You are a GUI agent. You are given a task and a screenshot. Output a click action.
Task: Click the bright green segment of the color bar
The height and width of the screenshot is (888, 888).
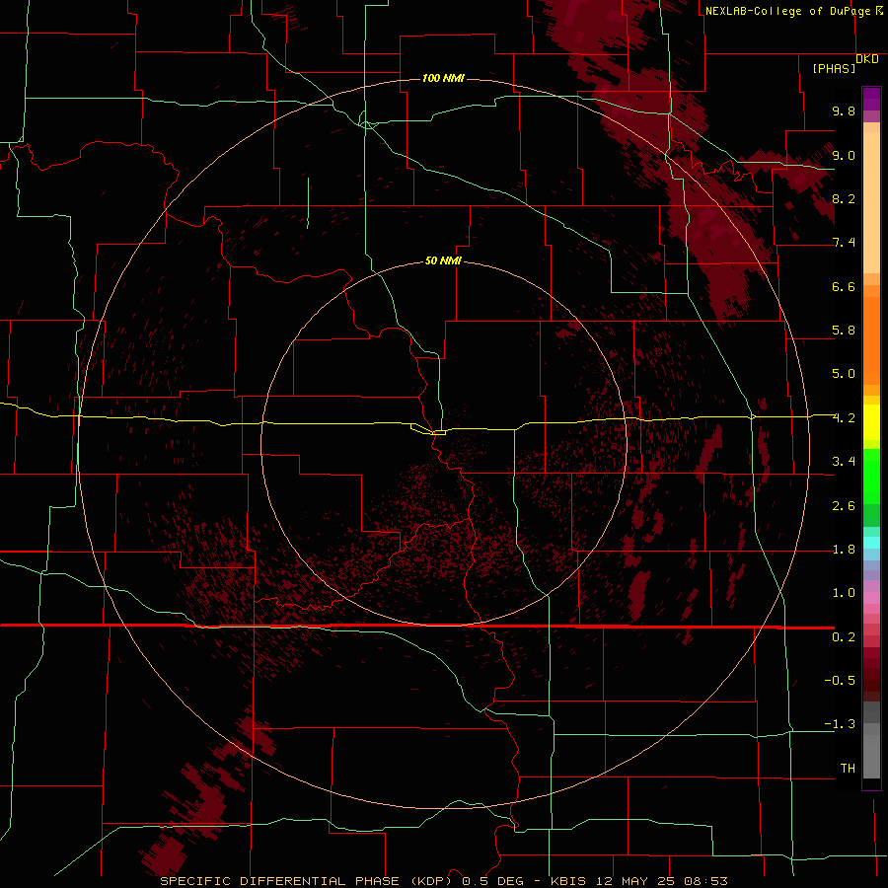[x=871, y=477]
